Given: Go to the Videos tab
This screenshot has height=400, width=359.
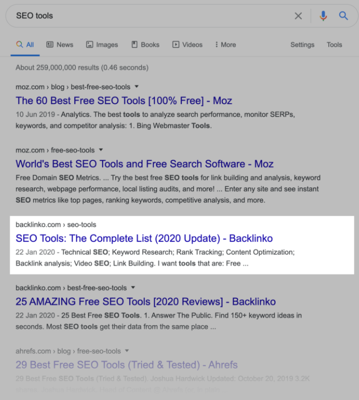Looking at the screenshot, I should (188, 44).
